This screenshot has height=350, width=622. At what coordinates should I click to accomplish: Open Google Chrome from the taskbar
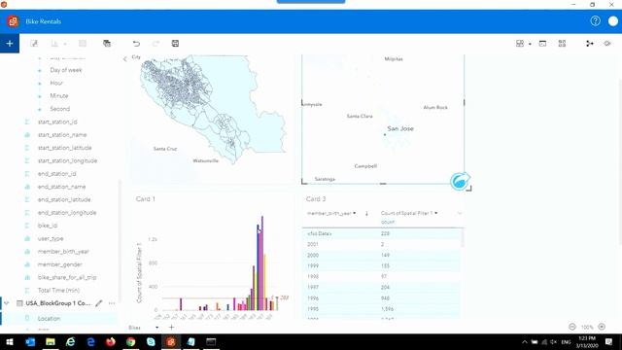point(130,341)
